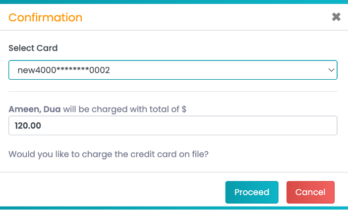This screenshot has width=348, height=210.
Task: Click the 'Would you like to charge' question
Action: click(109, 154)
